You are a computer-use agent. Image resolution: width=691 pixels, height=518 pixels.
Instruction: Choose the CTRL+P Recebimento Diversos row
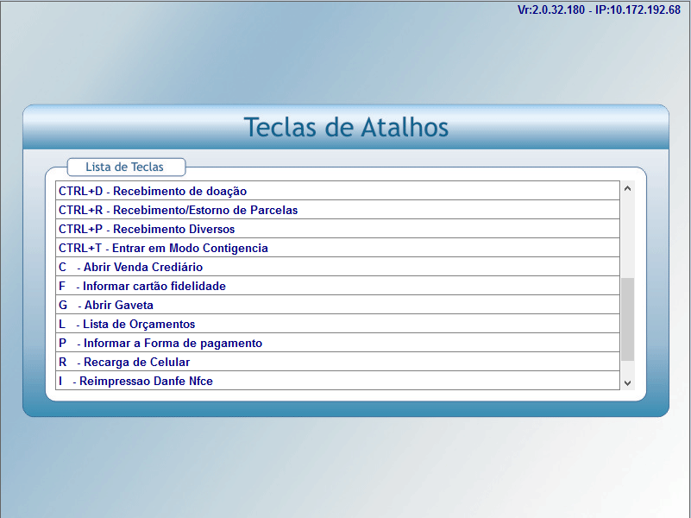point(337,229)
